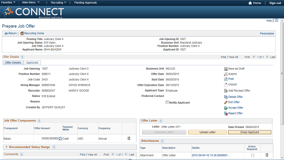Click recruiter name MARCY GOODE

pos(79,91)
